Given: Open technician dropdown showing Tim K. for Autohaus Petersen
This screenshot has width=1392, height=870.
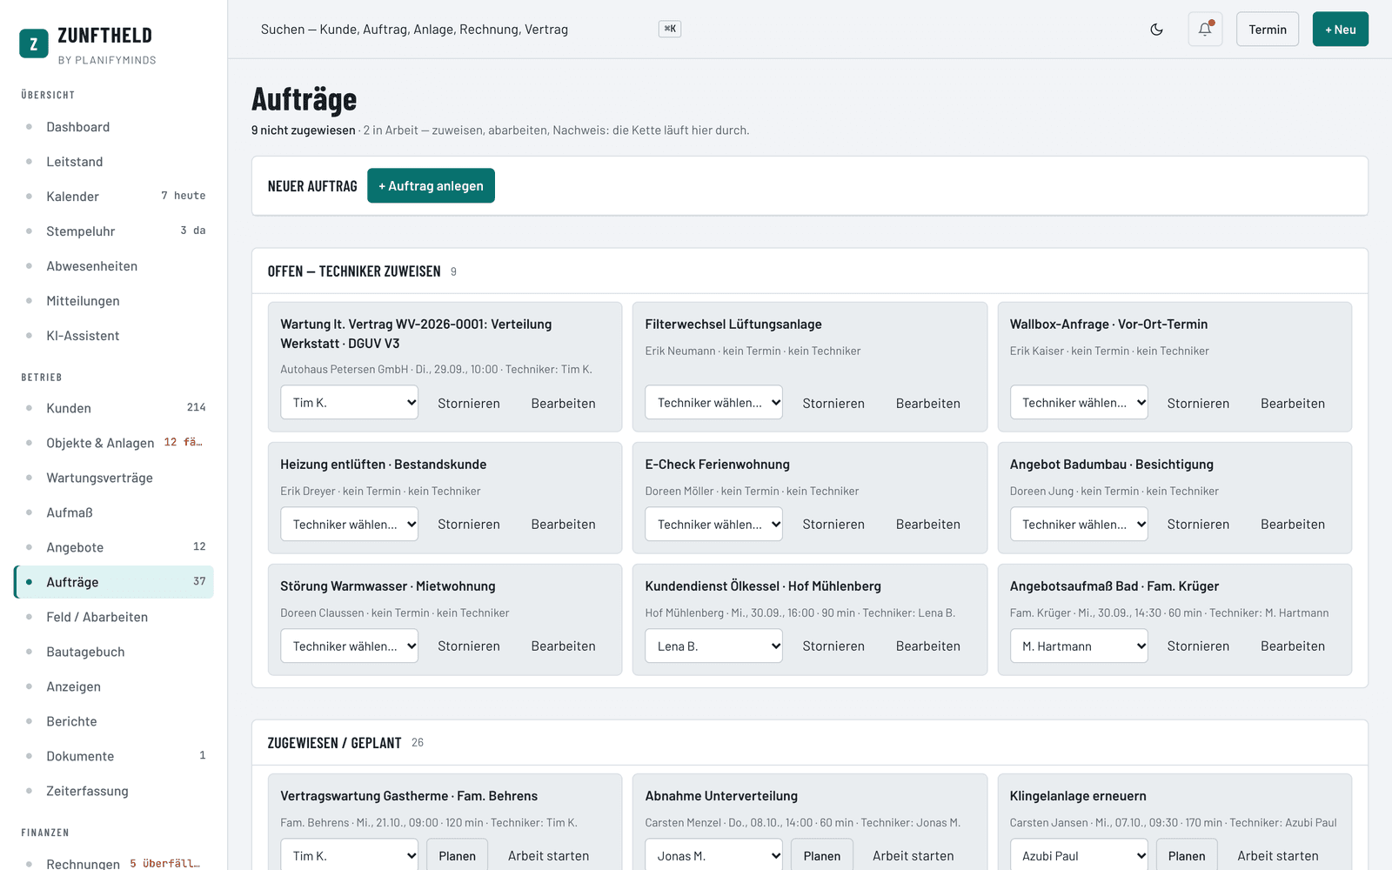Looking at the screenshot, I should [x=349, y=403].
